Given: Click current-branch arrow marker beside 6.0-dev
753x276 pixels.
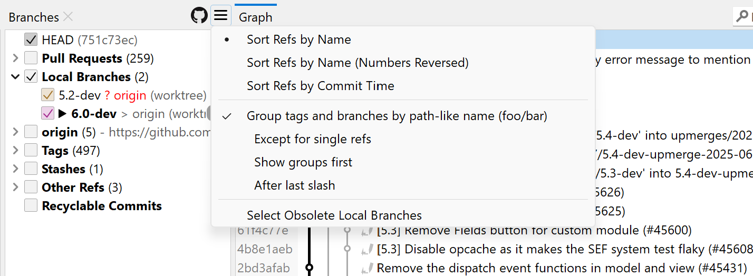Looking at the screenshot, I should pos(62,113).
